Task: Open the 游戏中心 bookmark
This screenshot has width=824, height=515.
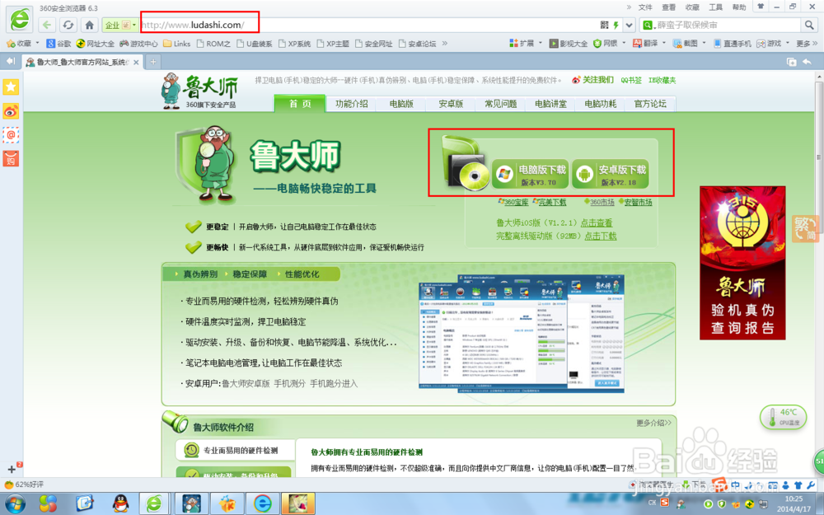Action: 138,44
